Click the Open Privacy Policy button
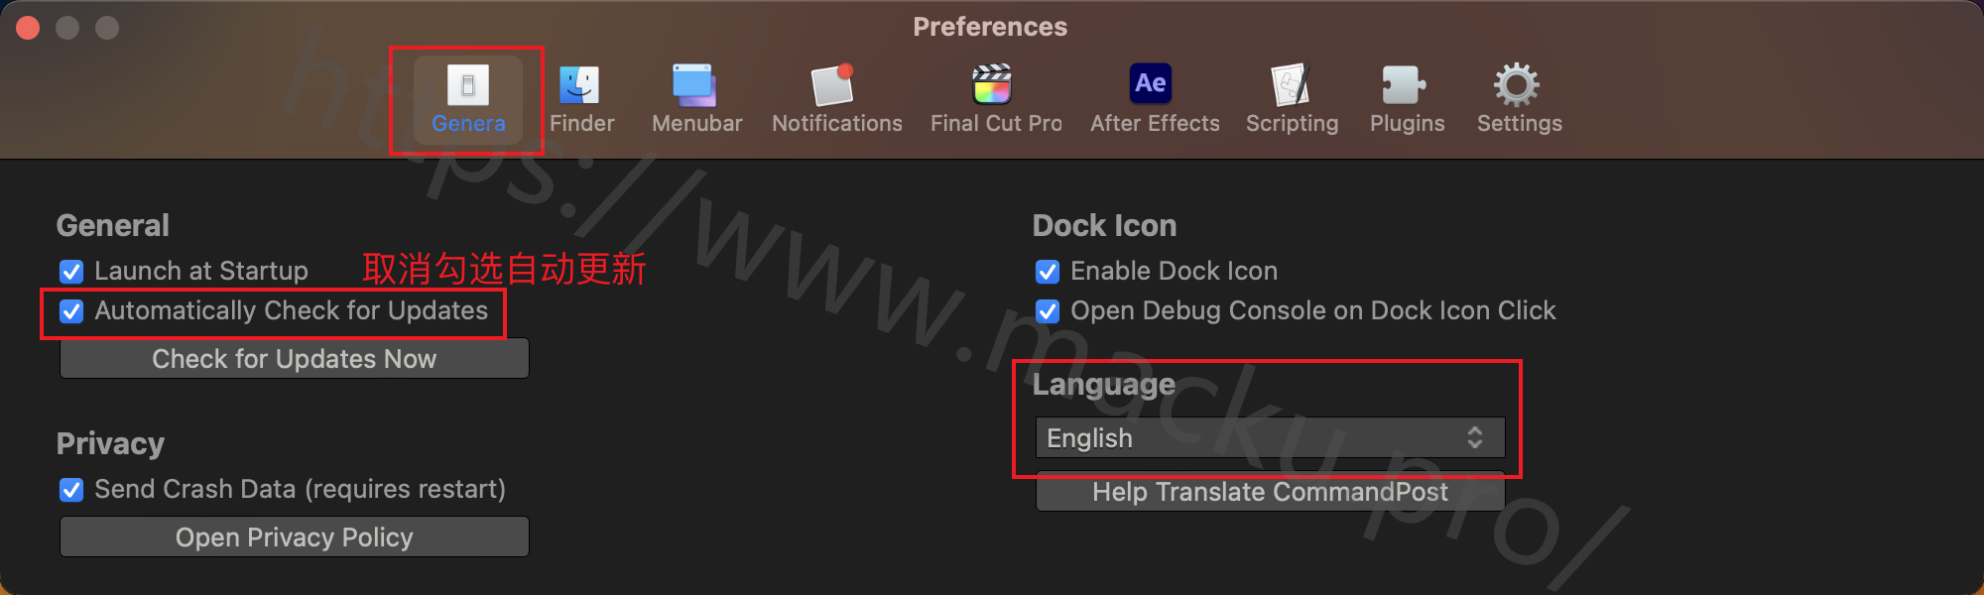Viewport: 1984px width, 595px height. click(x=295, y=537)
